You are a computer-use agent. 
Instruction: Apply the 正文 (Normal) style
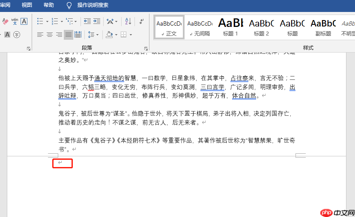pyautogui.click(x=169, y=27)
